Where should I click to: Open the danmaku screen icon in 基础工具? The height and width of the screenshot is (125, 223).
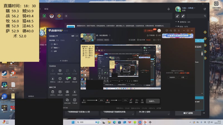point(67,92)
